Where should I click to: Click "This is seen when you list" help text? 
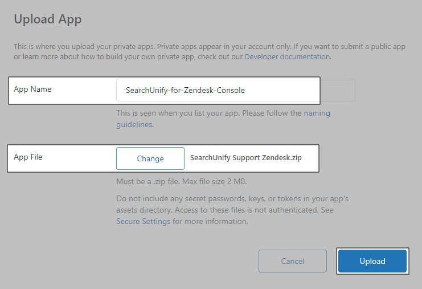point(171,113)
